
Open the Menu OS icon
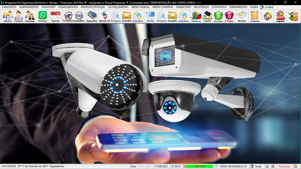(x=105, y=17)
